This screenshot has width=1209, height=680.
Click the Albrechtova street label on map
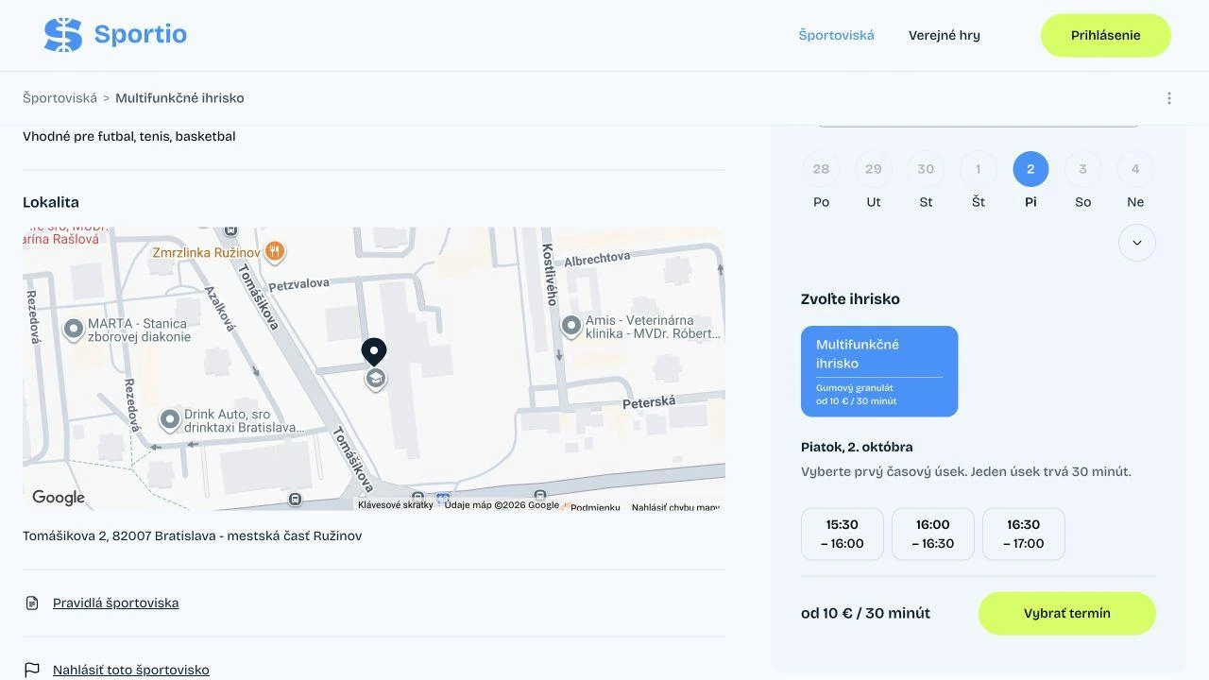pyautogui.click(x=597, y=259)
